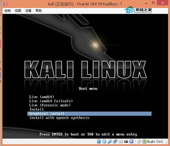
Task: Select the Install boot entry
Action: coord(37,109)
